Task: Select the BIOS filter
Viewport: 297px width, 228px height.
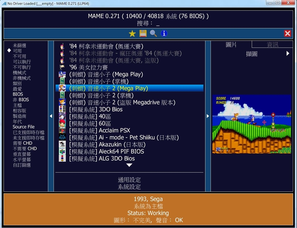Action: click(x=18, y=94)
